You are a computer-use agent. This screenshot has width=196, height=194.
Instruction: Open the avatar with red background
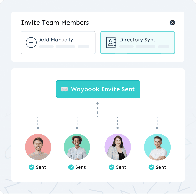(x=38, y=147)
